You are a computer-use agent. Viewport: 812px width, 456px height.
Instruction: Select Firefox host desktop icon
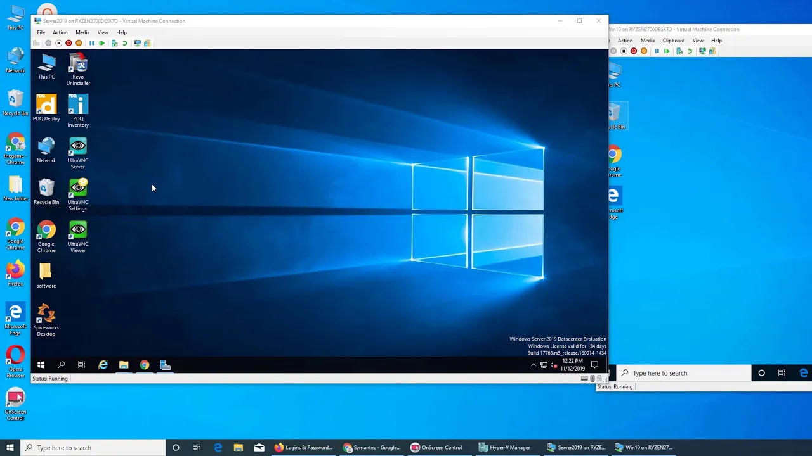15,274
